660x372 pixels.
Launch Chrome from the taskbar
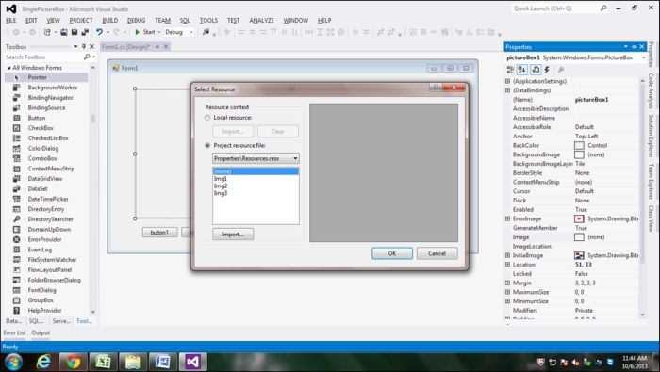pyautogui.click(x=74, y=362)
